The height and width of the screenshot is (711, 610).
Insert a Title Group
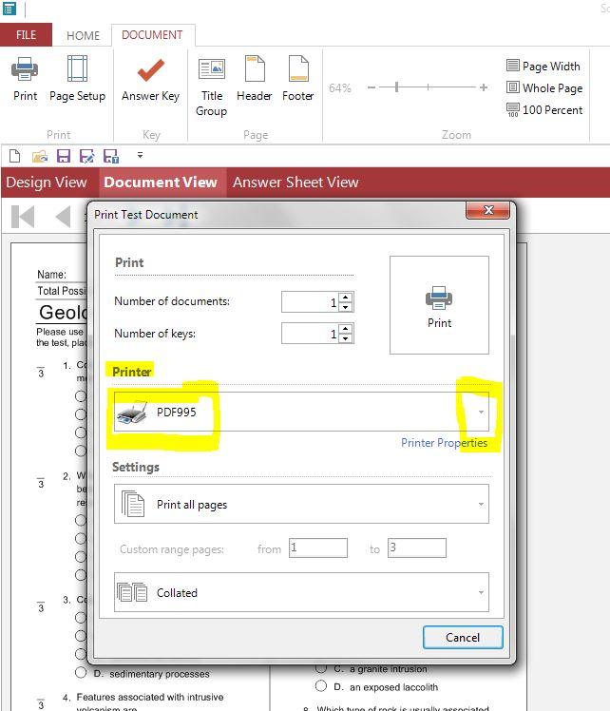click(x=211, y=86)
